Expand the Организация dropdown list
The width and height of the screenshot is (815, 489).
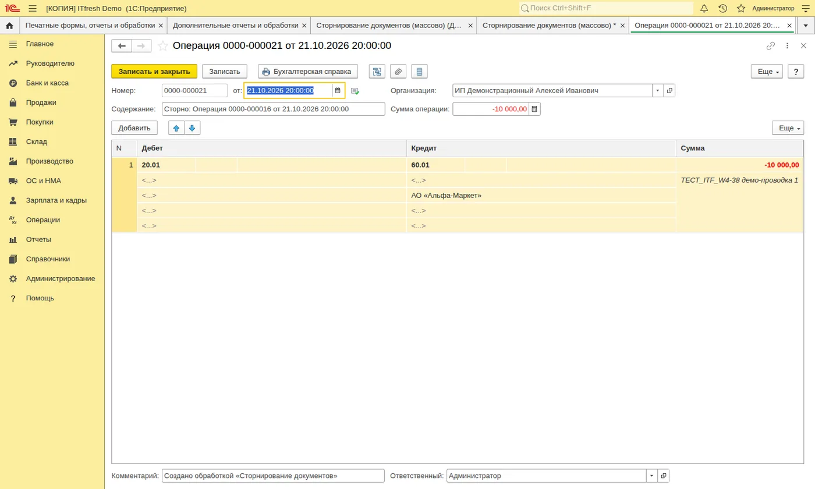click(658, 90)
